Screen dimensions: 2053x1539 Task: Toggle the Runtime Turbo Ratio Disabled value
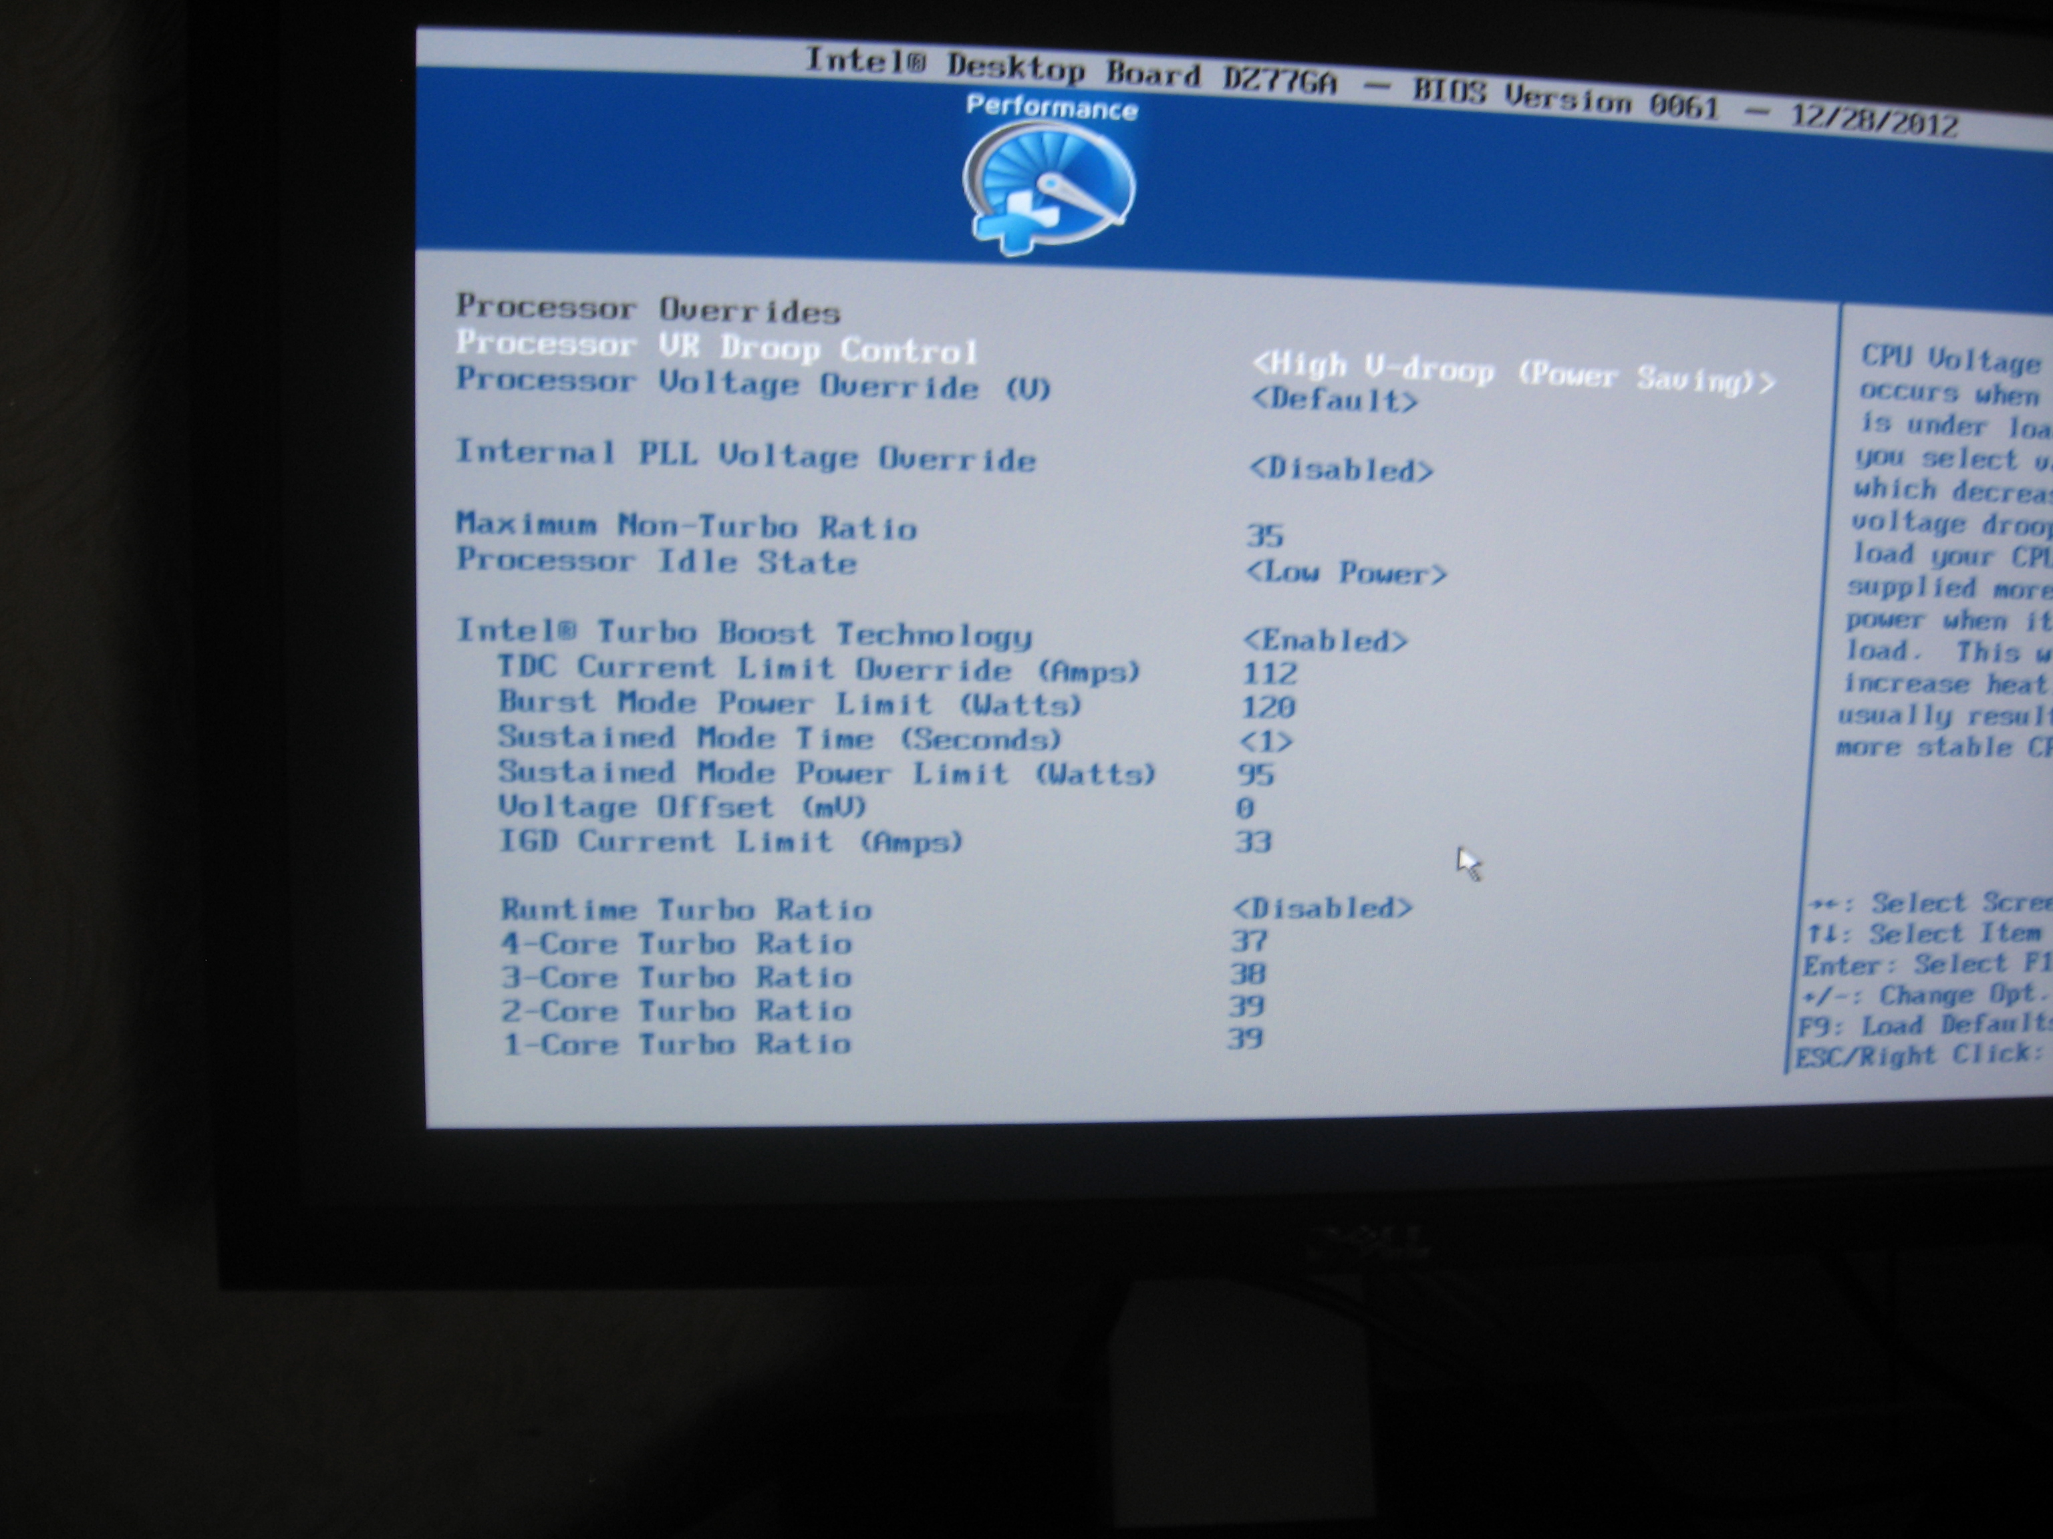click(x=1323, y=907)
